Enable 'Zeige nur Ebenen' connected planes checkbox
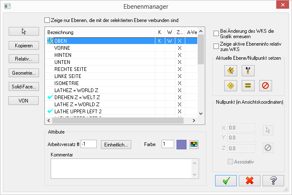Screen dimensions: 292x195 click(47, 20)
